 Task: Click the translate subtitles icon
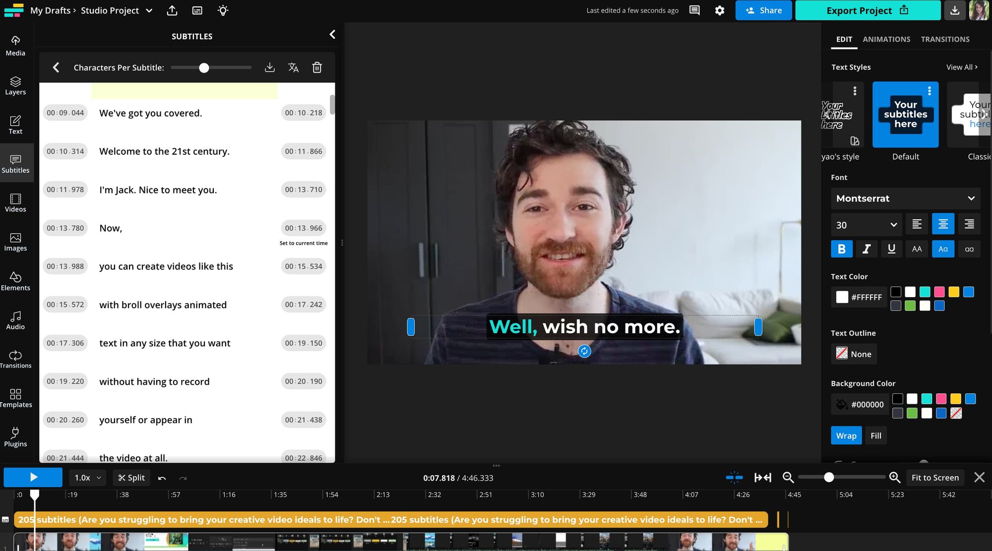click(x=293, y=67)
